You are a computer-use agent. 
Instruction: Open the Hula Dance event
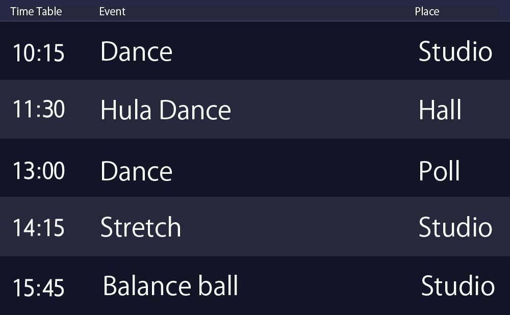166,110
